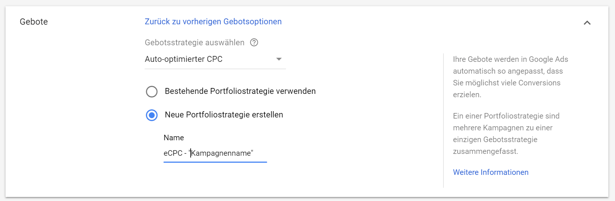
Task: Open the Auto-optimierter CPC dropdown
Action: (215, 59)
